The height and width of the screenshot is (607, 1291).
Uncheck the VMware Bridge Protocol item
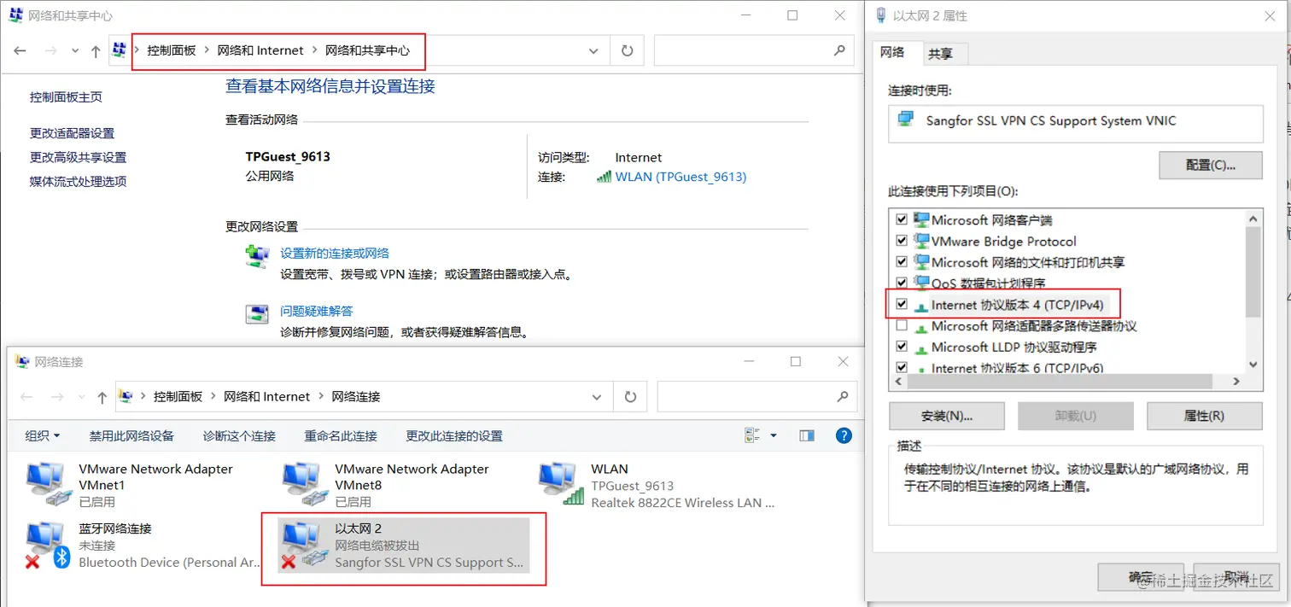(902, 241)
